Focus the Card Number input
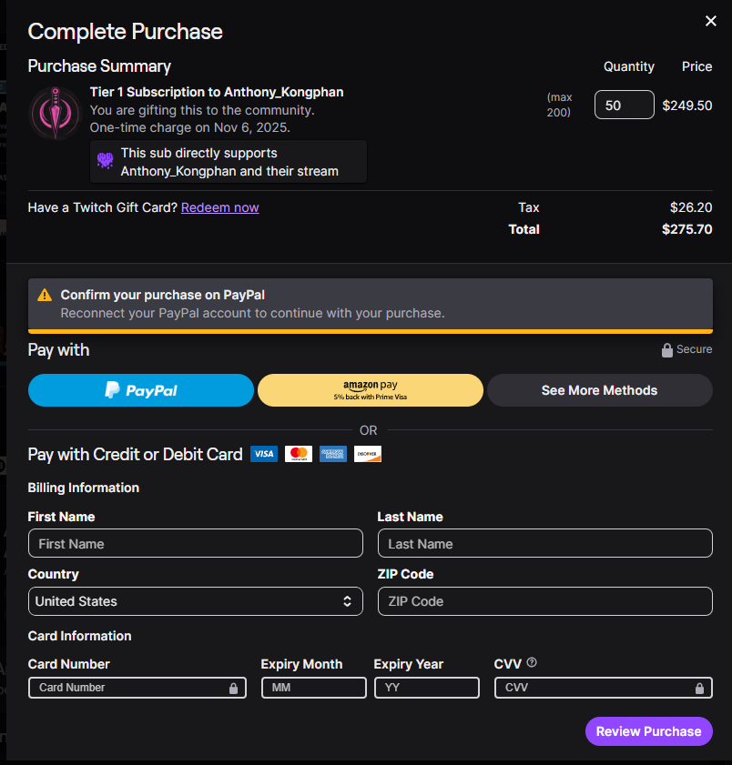Image resolution: width=732 pixels, height=765 pixels. click(x=137, y=688)
